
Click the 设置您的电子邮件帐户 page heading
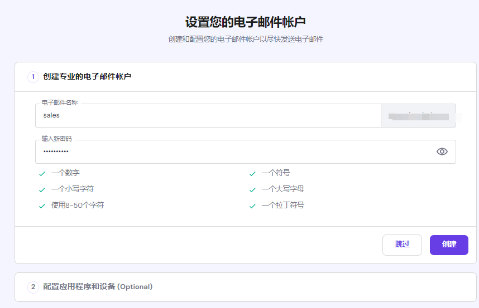click(246, 22)
